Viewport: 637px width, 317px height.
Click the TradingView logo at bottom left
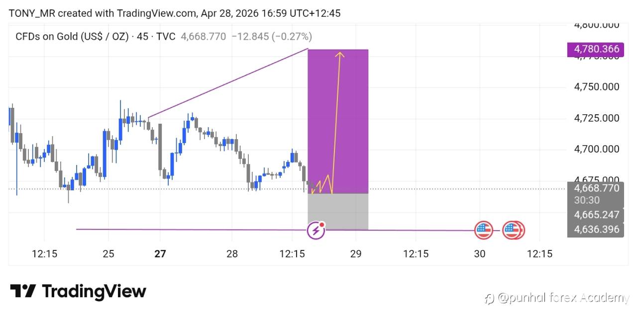(78, 291)
